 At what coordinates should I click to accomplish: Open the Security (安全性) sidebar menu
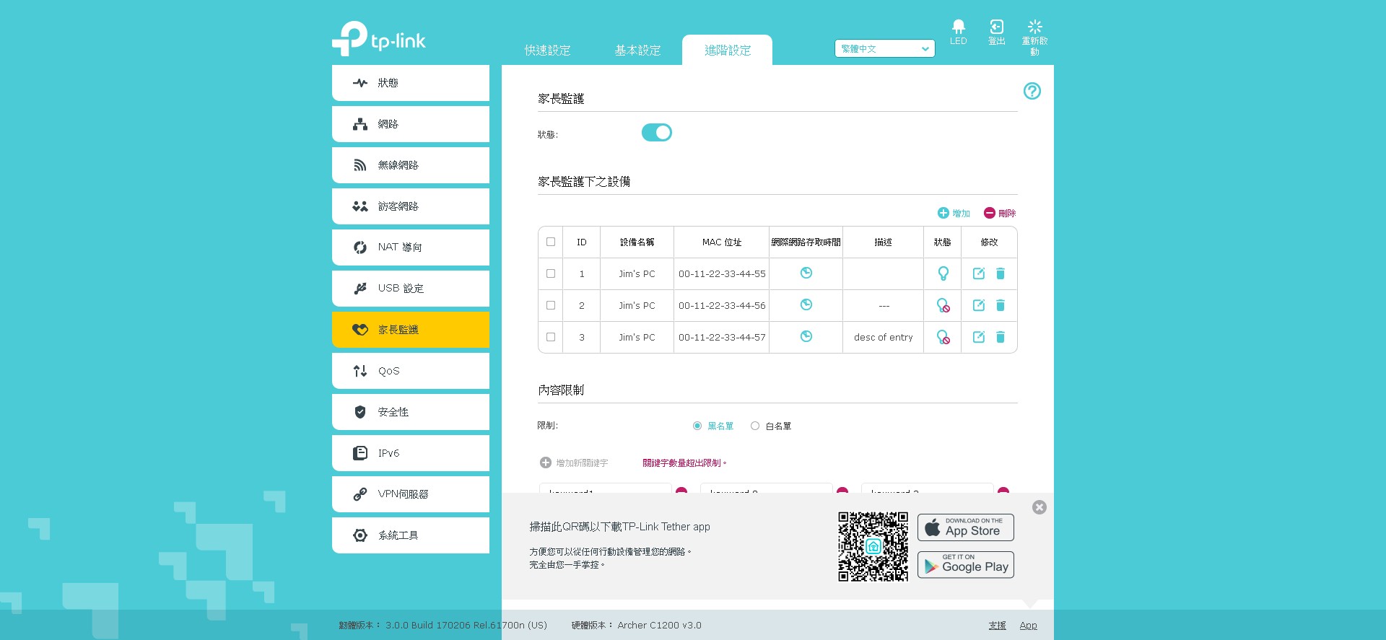[411, 412]
